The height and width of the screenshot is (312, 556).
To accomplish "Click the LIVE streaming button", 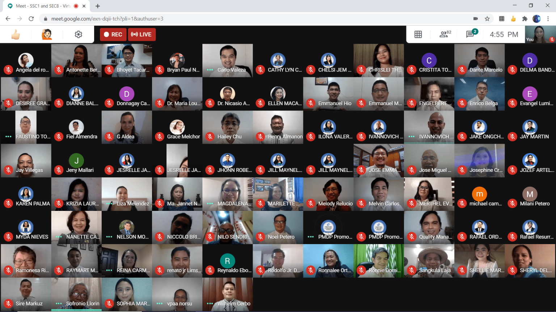I will [x=142, y=34].
